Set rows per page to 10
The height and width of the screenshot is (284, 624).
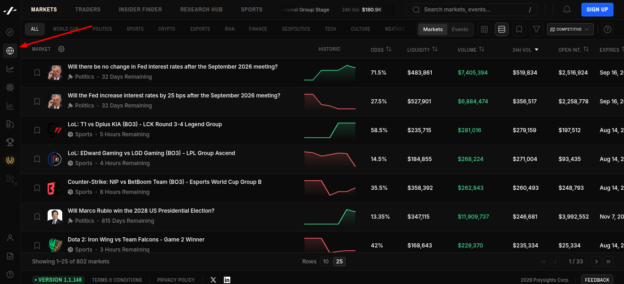(326, 262)
